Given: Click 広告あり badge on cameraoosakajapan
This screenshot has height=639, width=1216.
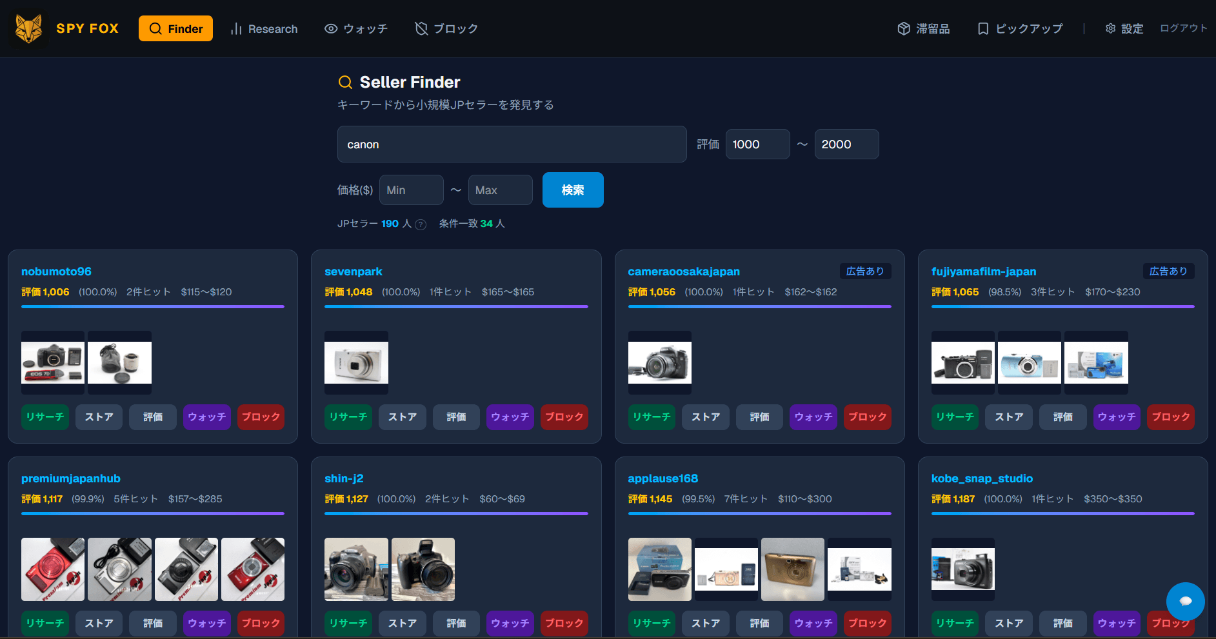Looking at the screenshot, I should point(865,271).
